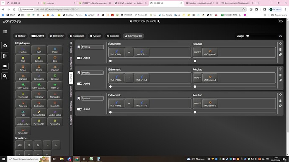The image size is (289, 162).
Task: Disable the first bypass rule Activé toggle
Action: tap(80, 58)
